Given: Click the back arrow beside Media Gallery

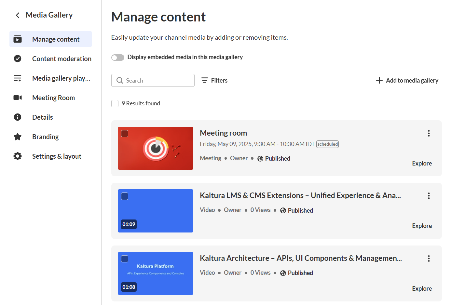Looking at the screenshot, I should pyautogui.click(x=18, y=15).
